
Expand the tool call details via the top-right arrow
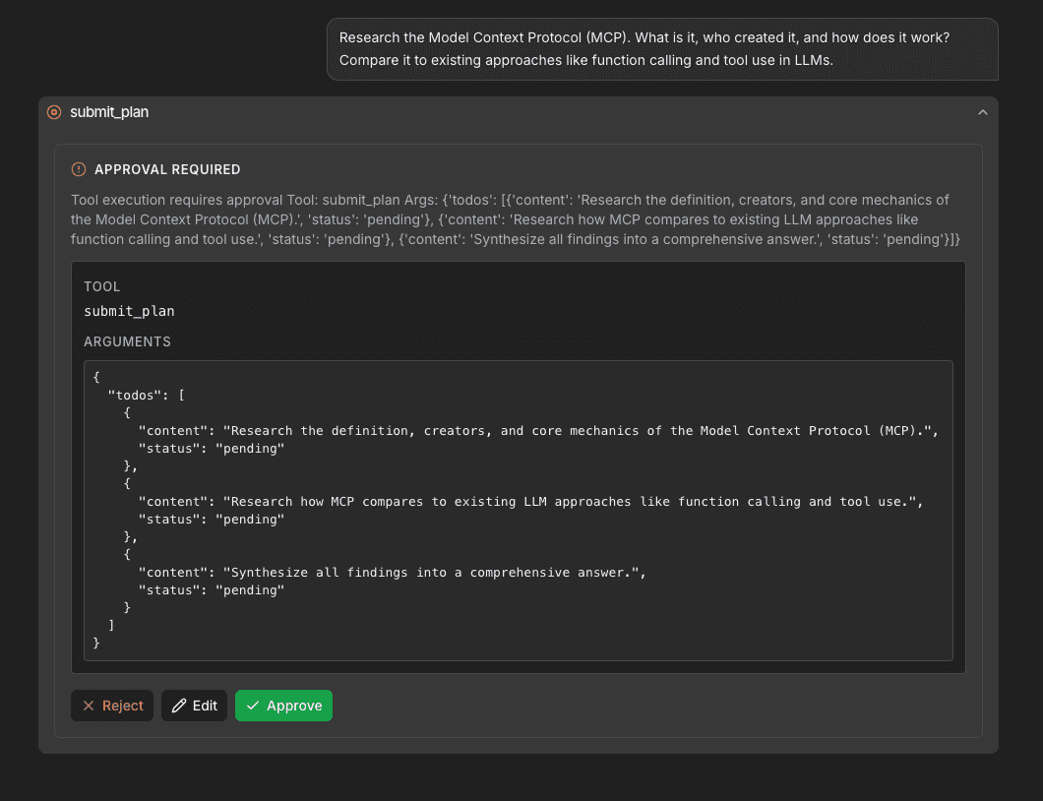coord(983,112)
